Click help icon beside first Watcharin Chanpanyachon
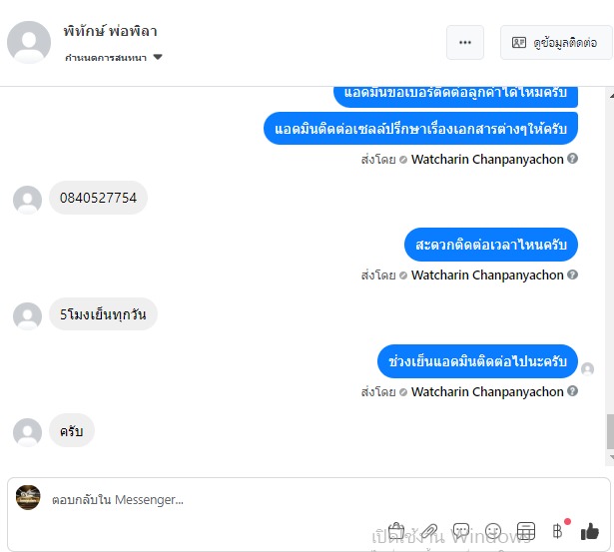 tap(572, 159)
